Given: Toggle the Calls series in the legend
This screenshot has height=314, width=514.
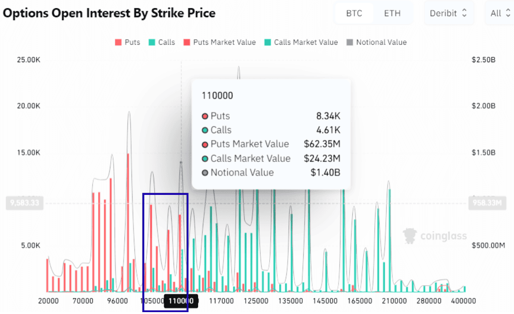Looking at the screenshot, I should [x=161, y=42].
